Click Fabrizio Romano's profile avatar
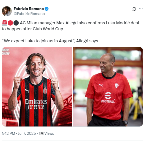 click(7, 11)
